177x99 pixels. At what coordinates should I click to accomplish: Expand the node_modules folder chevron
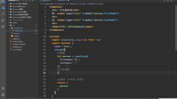[x=9, y=20]
